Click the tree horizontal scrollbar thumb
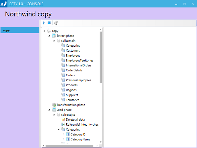Image resolution: width=197 pixels, height=148 pixels. [x=69, y=146]
